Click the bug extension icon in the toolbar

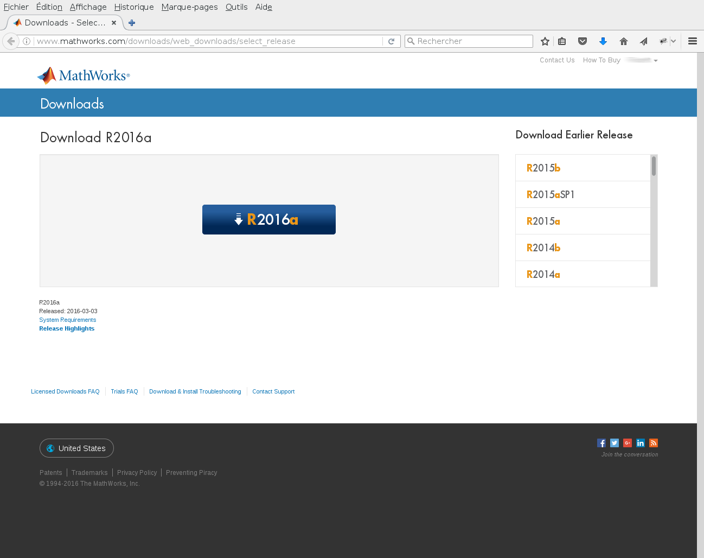[663, 41]
